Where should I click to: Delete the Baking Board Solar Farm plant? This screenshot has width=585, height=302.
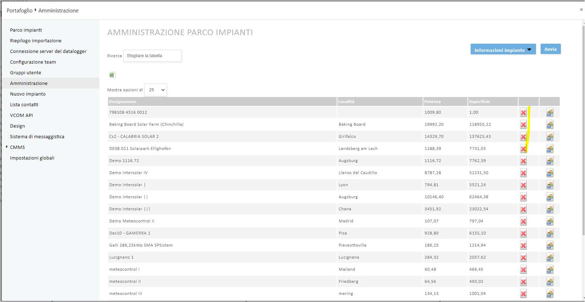coord(523,125)
